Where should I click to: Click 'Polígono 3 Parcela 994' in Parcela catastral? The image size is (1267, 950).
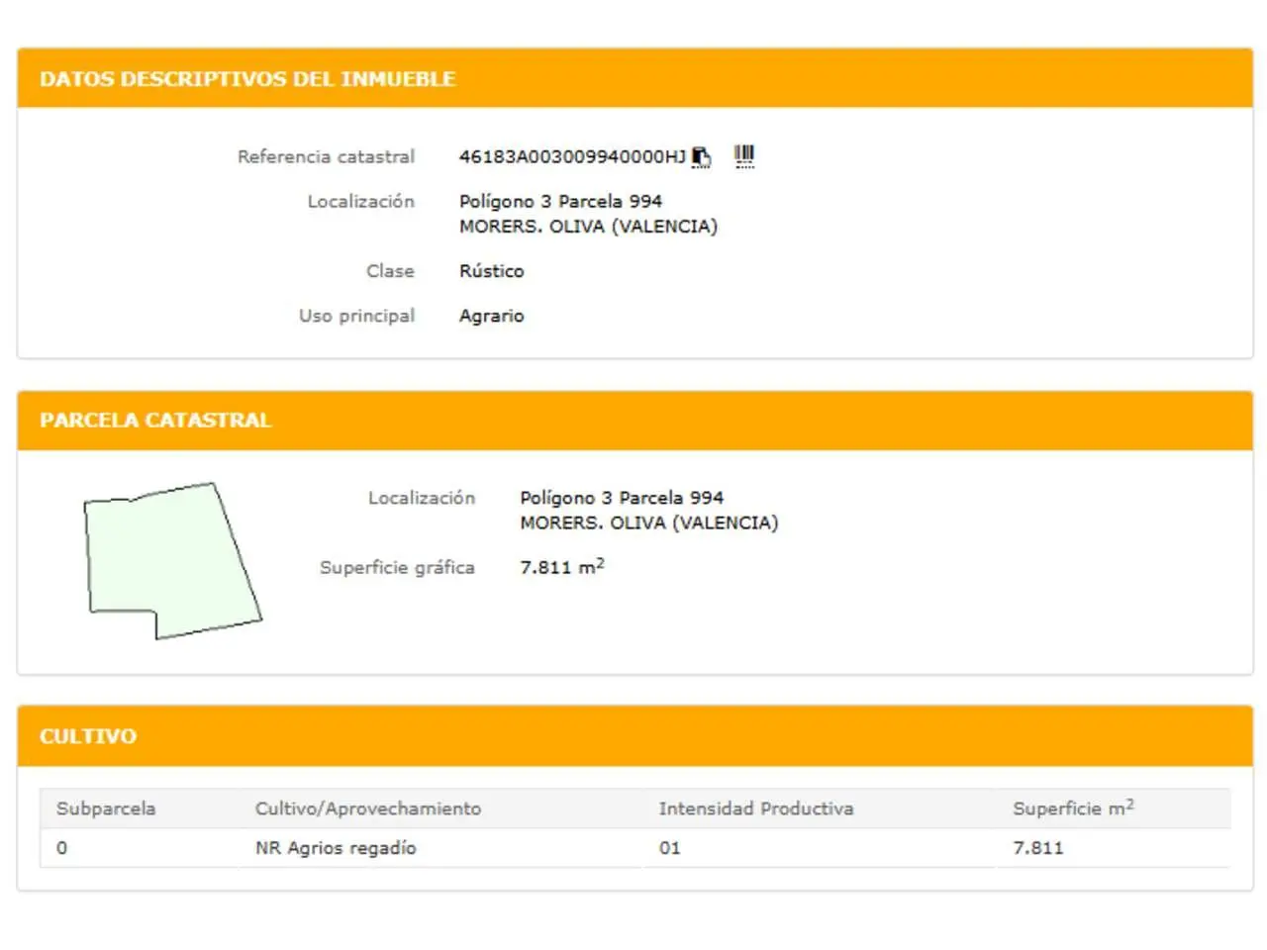pos(622,498)
